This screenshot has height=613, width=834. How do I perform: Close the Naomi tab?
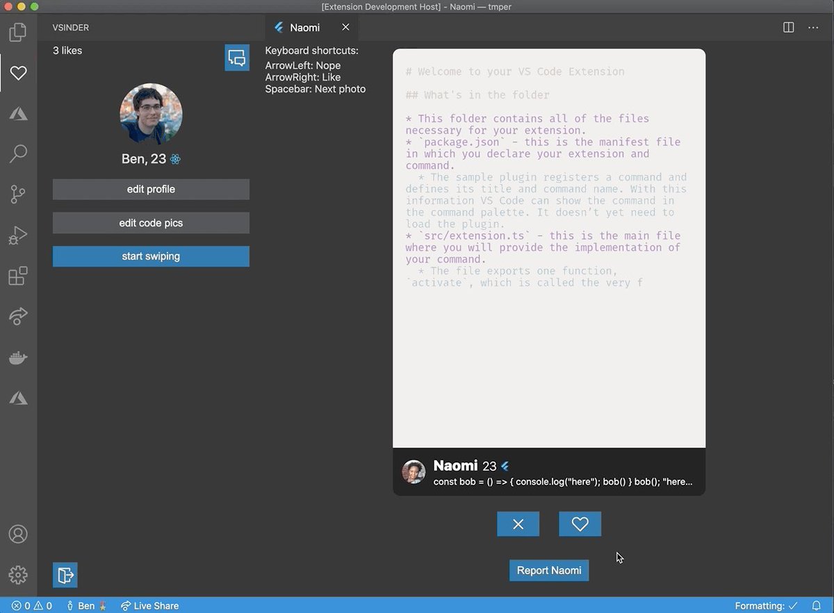(x=345, y=28)
